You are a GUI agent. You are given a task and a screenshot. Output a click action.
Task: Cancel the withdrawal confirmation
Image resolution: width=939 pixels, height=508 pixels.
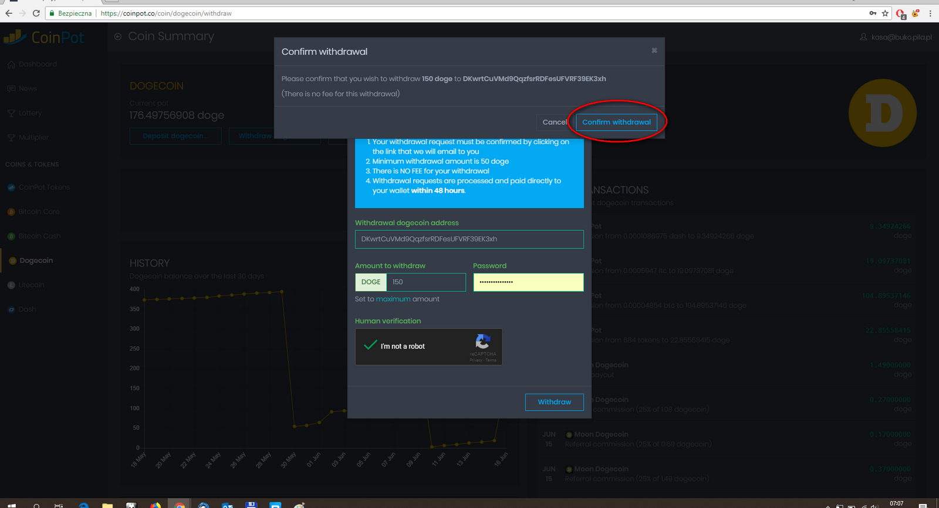point(554,122)
